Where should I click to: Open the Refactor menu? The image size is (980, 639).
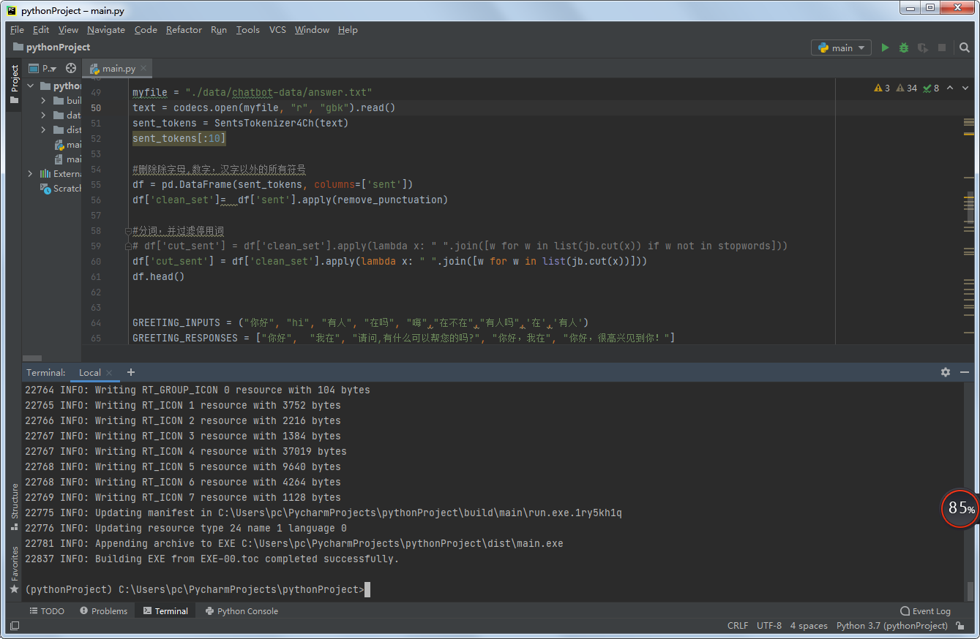pos(184,30)
